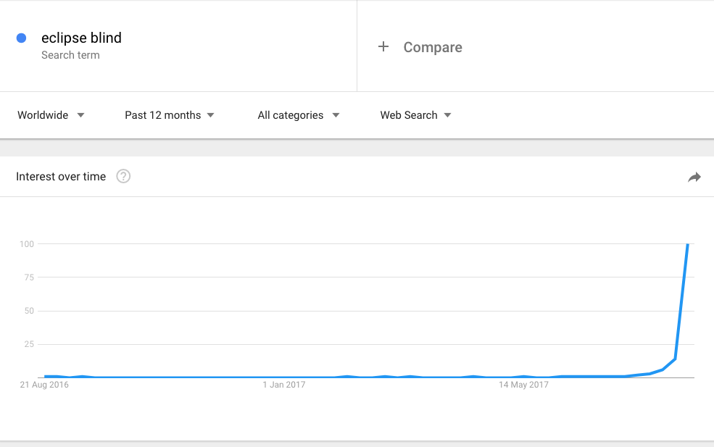Click the plus icon beside Compare

pos(383,46)
